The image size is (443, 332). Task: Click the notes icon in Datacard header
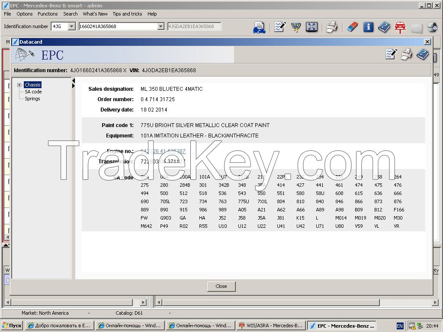[391, 54]
